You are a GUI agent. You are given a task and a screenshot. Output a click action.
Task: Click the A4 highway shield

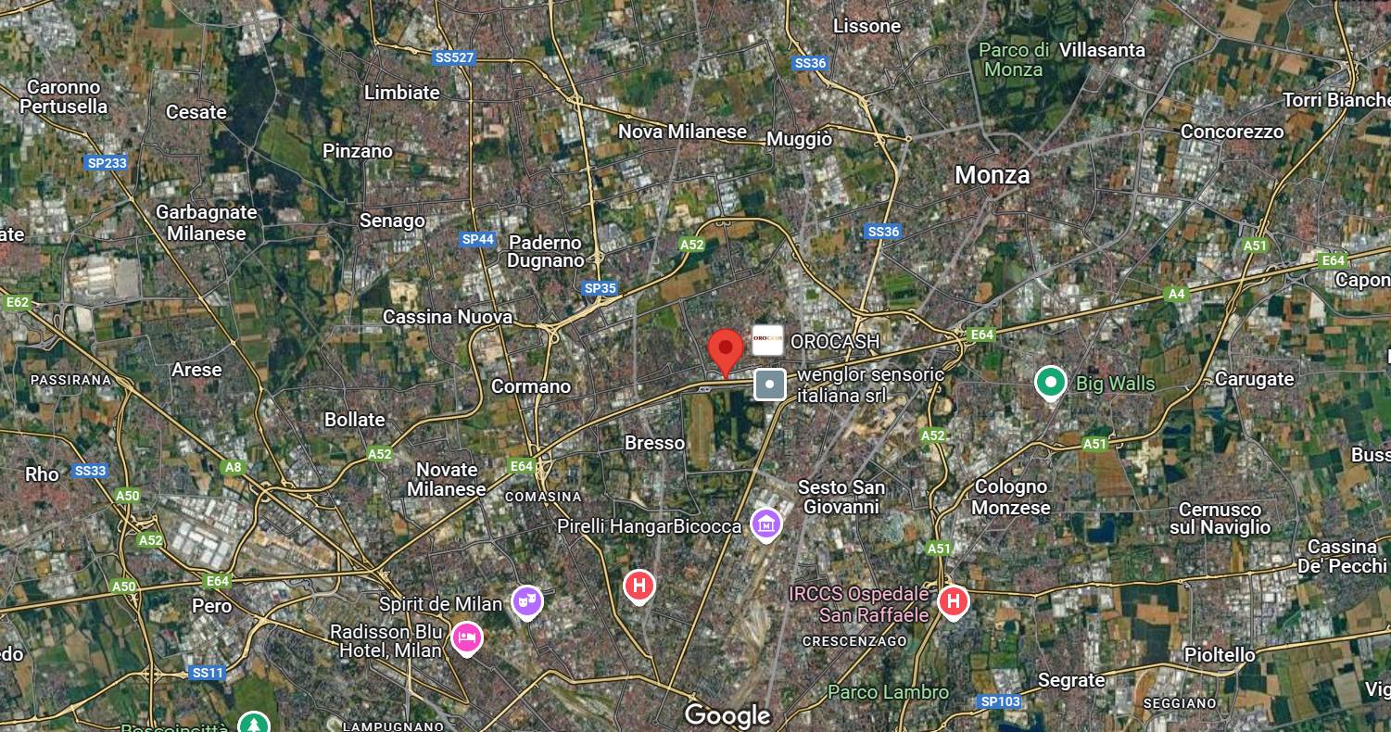[x=1175, y=294]
